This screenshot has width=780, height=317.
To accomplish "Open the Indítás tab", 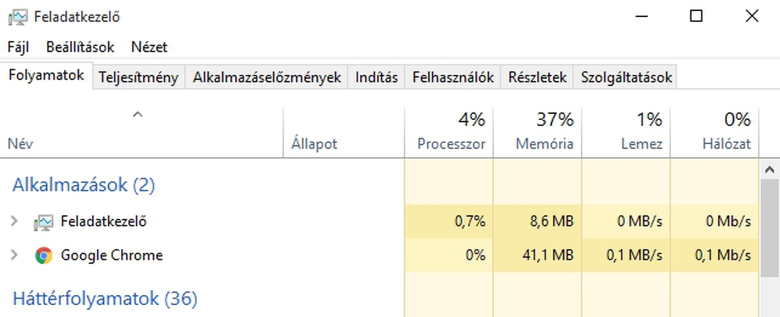I will [377, 77].
